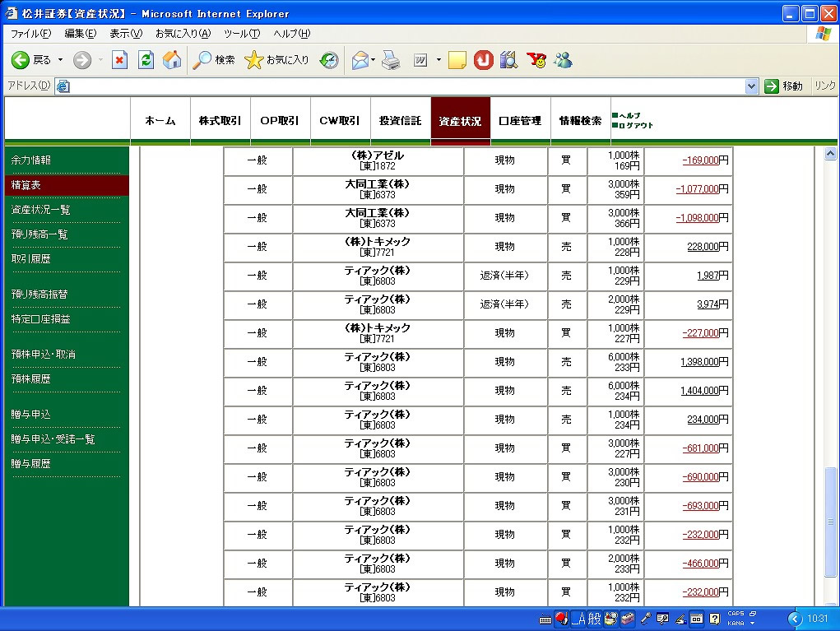Image resolution: width=840 pixels, height=631 pixels.
Task: Open the Mail button dropdown arrow
Action: click(x=374, y=60)
